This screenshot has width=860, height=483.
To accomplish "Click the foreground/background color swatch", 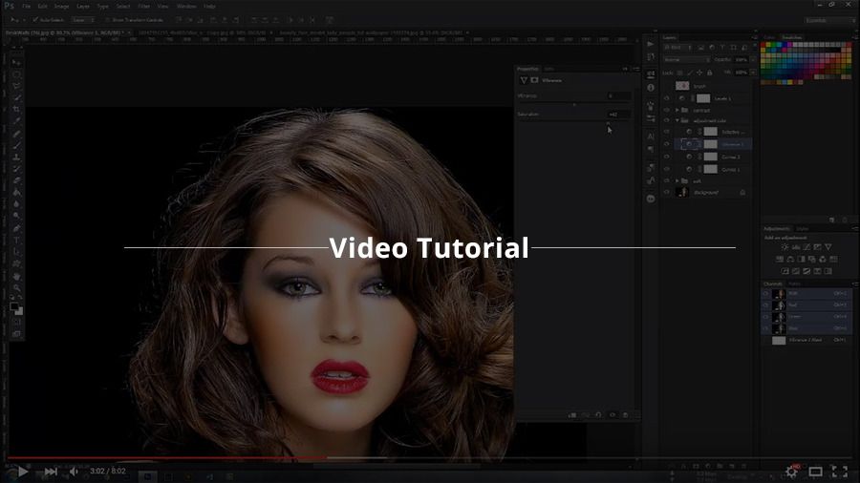I will tap(17, 307).
